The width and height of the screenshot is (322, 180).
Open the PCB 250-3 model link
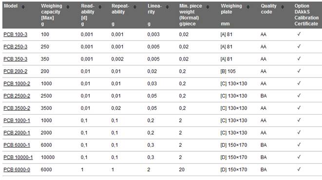(16, 47)
